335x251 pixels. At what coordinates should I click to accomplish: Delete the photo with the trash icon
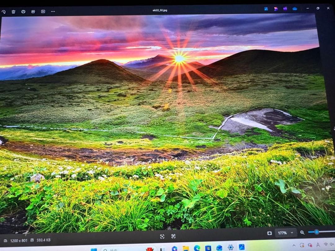(13, 12)
